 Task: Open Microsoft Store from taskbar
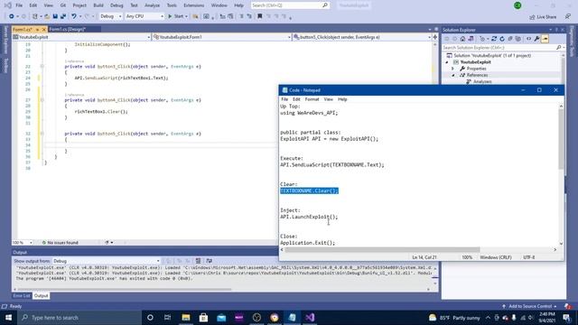(203, 317)
